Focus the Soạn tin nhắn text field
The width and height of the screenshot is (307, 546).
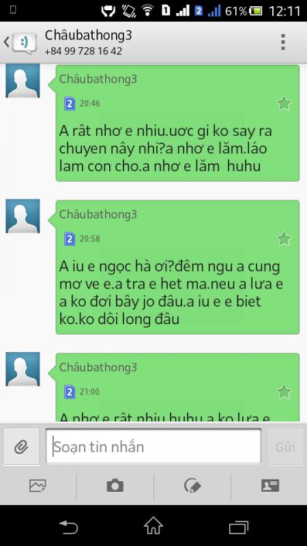coord(153,446)
